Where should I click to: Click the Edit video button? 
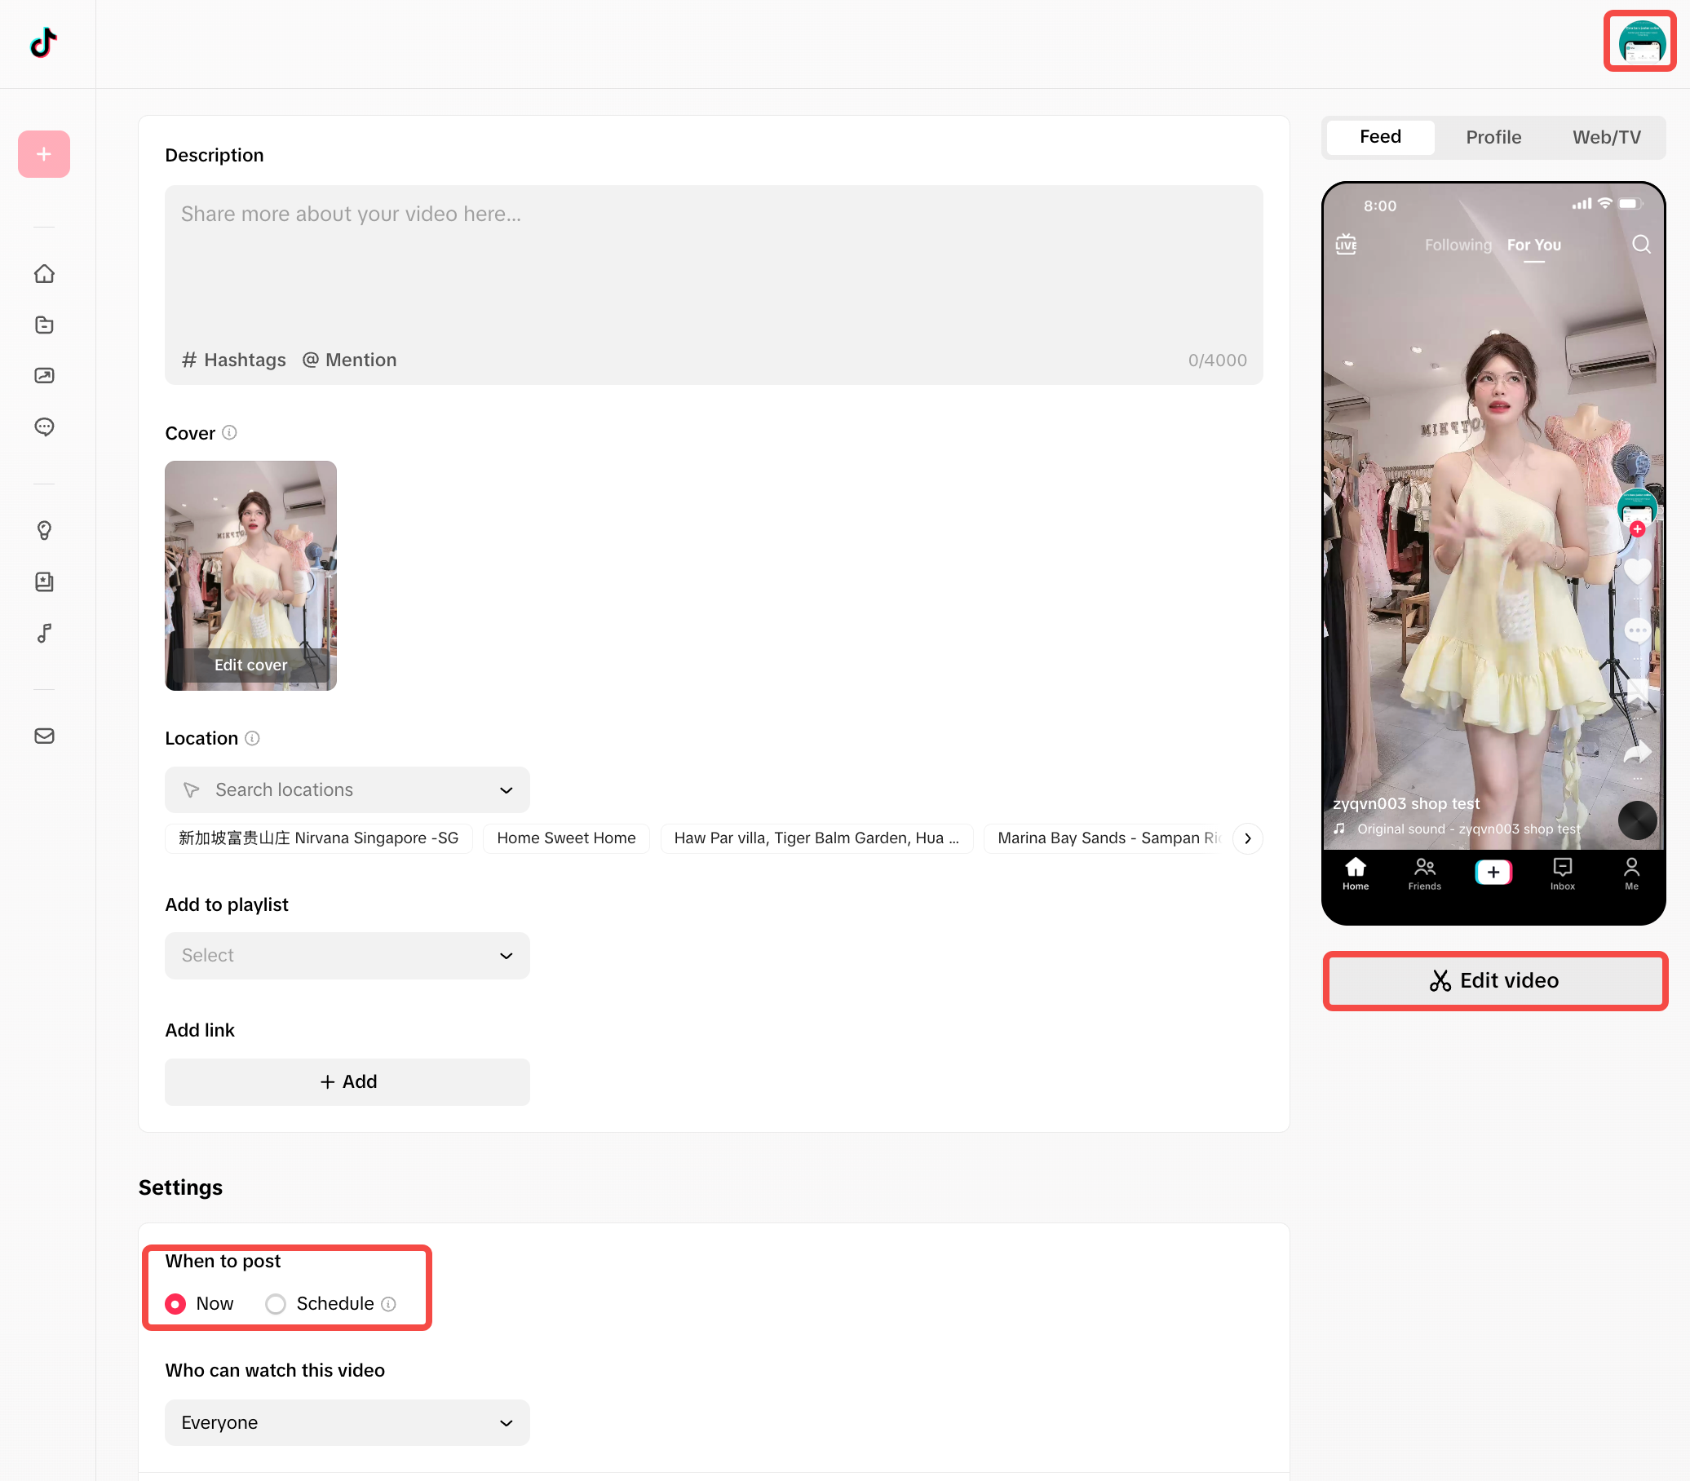click(1494, 980)
